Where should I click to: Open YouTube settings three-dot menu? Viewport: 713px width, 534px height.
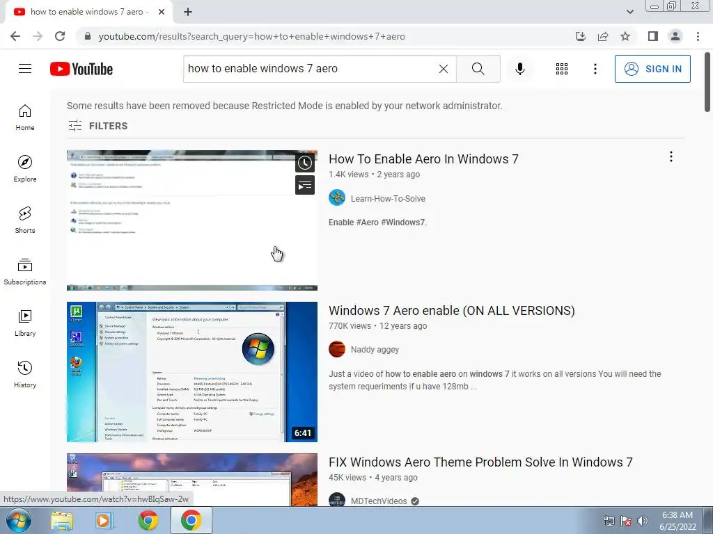(x=595, y=69)
